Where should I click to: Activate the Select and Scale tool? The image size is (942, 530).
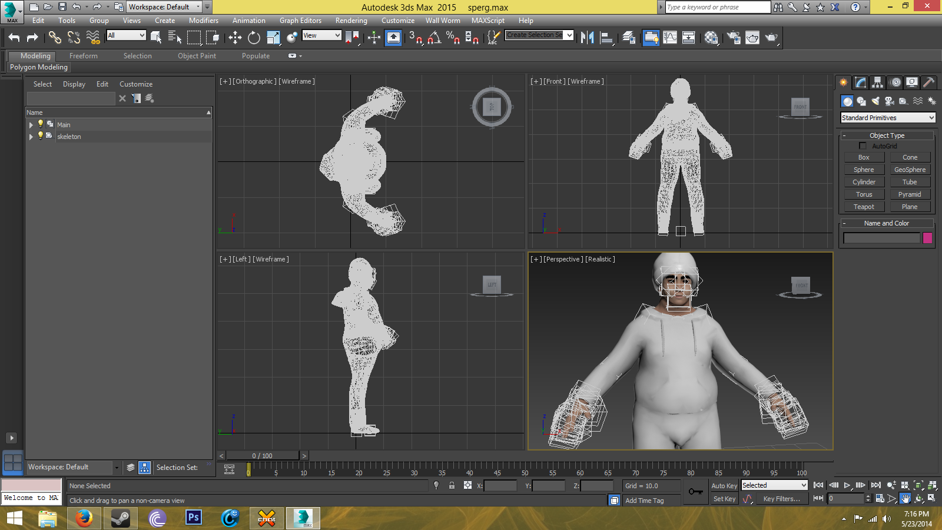(273, 38)
